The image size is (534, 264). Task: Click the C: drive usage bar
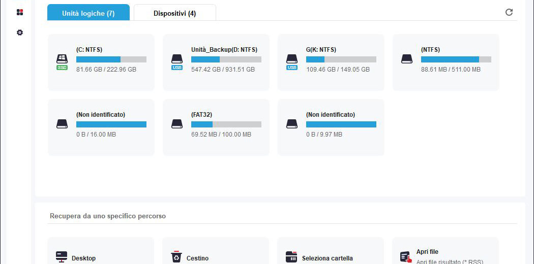tap(111, 59)
